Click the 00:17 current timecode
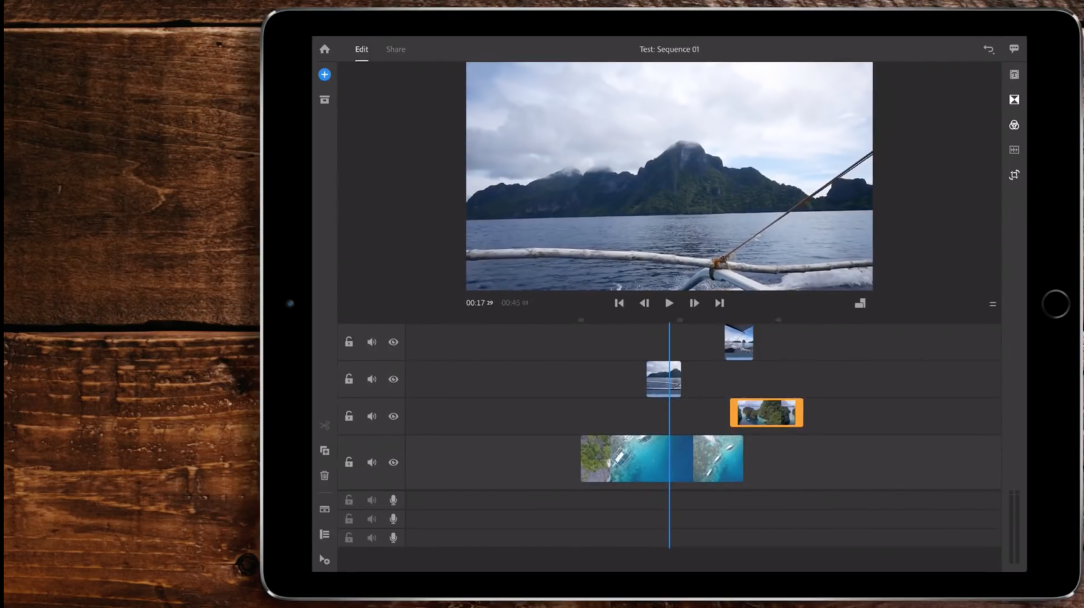This screenshot has width=1084, height=608. pyautogui.click(x=479, y=303)
